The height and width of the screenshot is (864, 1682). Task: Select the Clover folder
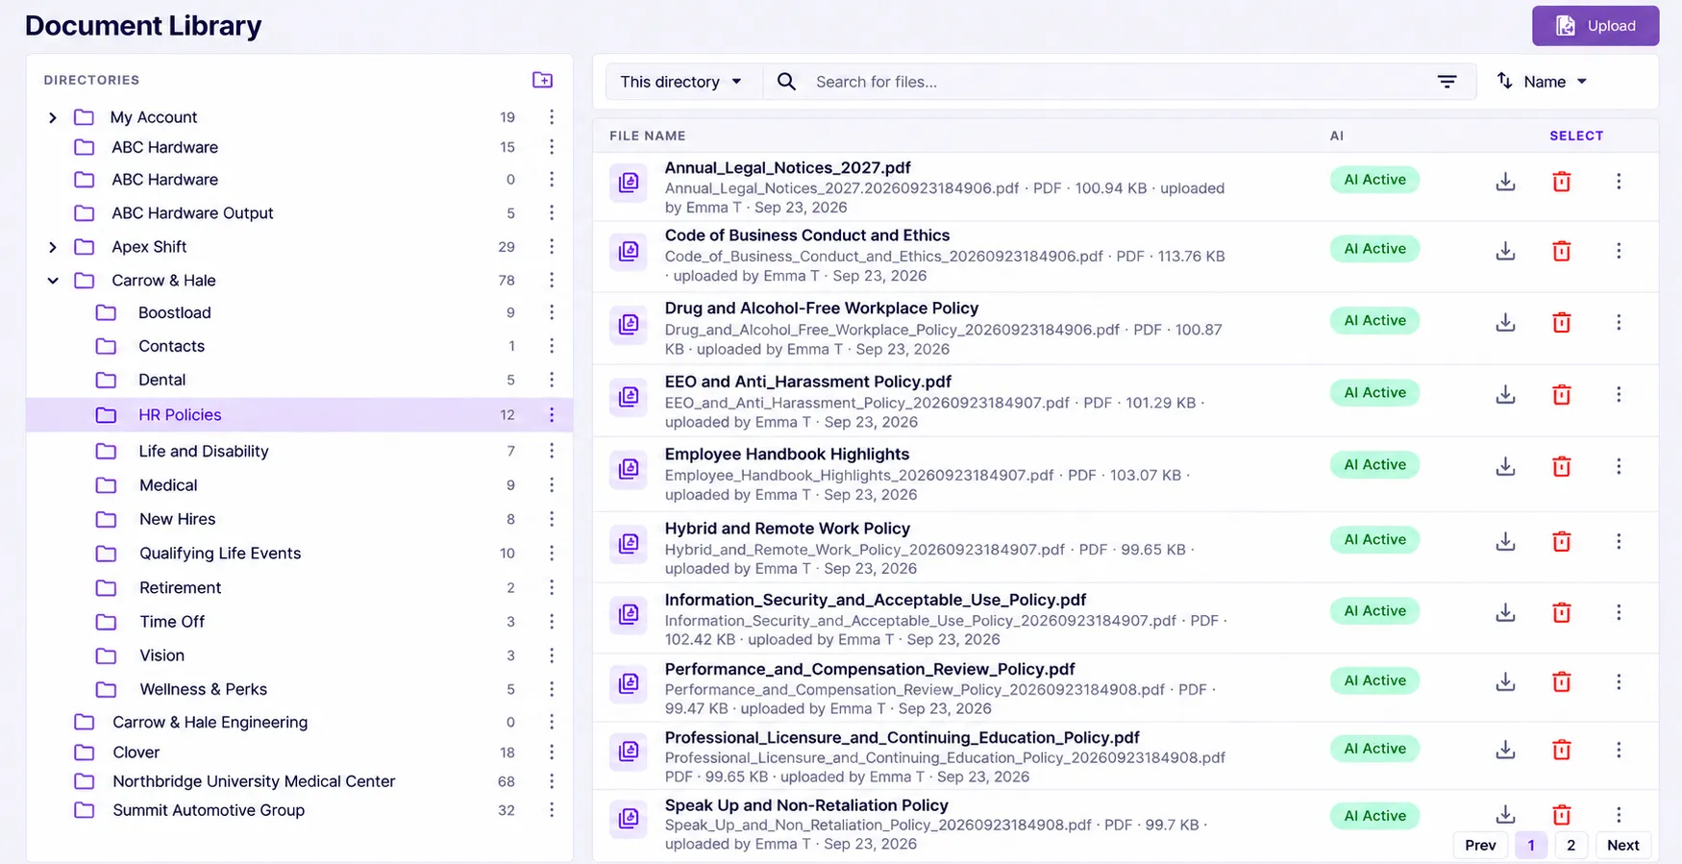tap(136, 753)
